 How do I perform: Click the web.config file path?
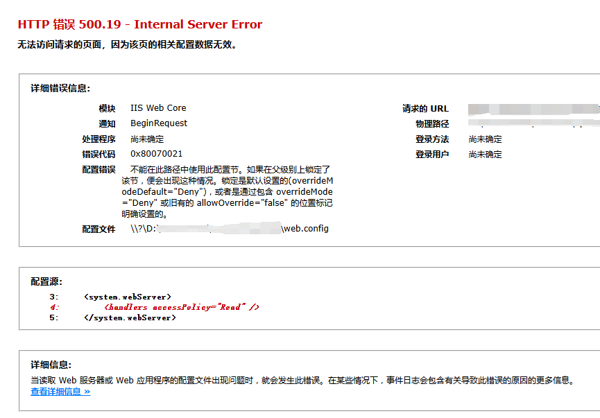229,229
